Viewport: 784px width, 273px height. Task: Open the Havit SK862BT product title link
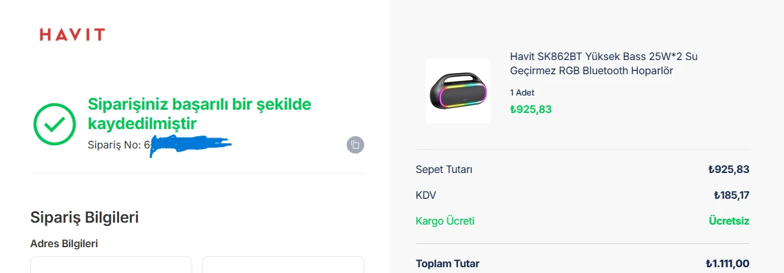pyautogui.click(x=604, y=63)
